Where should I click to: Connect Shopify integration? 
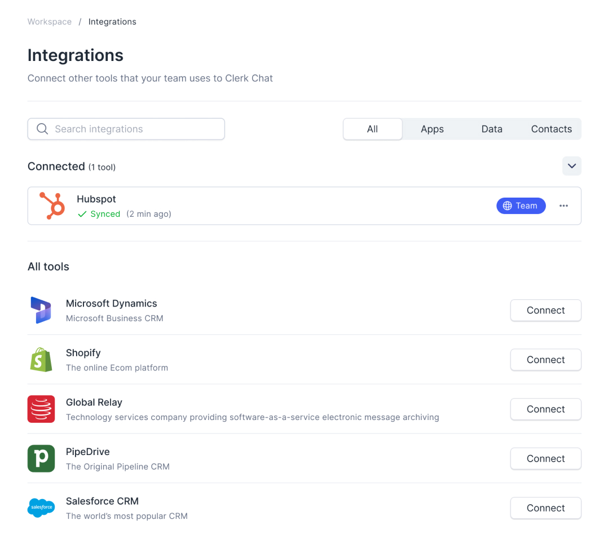point(546,360)
